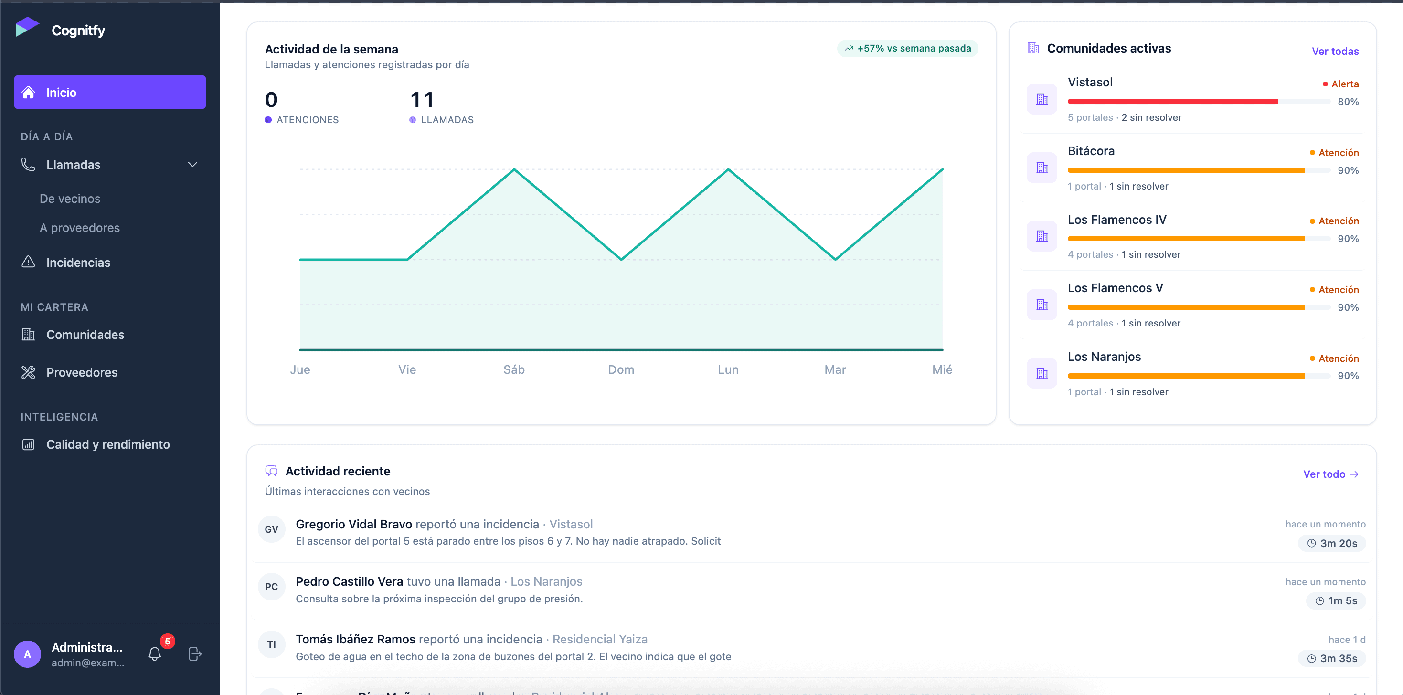This screenshot has width=1403, height=695.
Task: Click the administrator avatar circle
Action: [x=27, y=653]
